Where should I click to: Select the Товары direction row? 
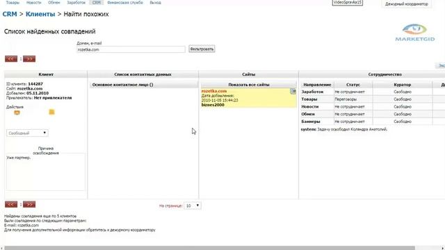pyautogui.click(x=373, y=99)
